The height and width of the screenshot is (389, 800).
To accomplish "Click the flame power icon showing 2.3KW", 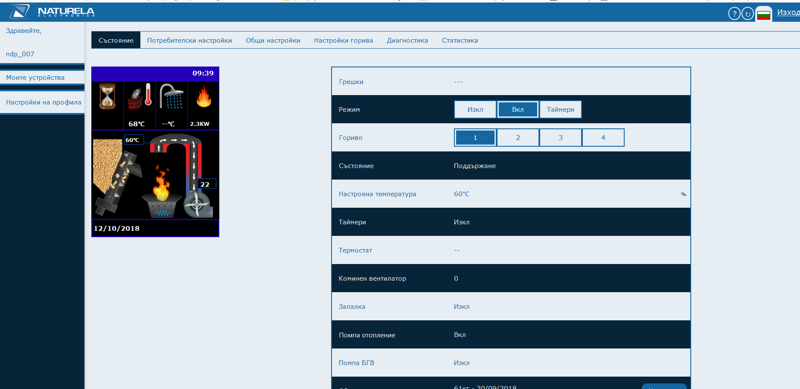I will 204,96.
